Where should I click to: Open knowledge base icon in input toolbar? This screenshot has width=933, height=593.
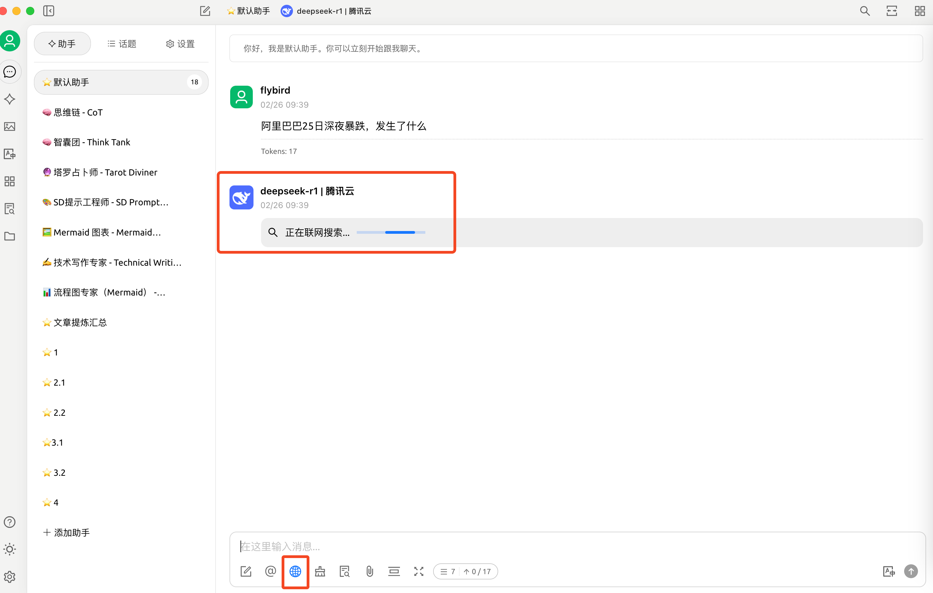pos(344,571)
